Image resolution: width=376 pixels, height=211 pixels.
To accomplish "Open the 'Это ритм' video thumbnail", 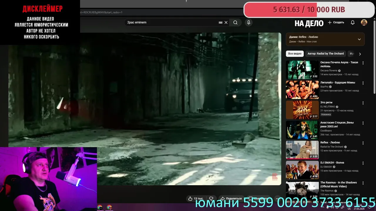I will pyautogui.click(x=302, y=110).
